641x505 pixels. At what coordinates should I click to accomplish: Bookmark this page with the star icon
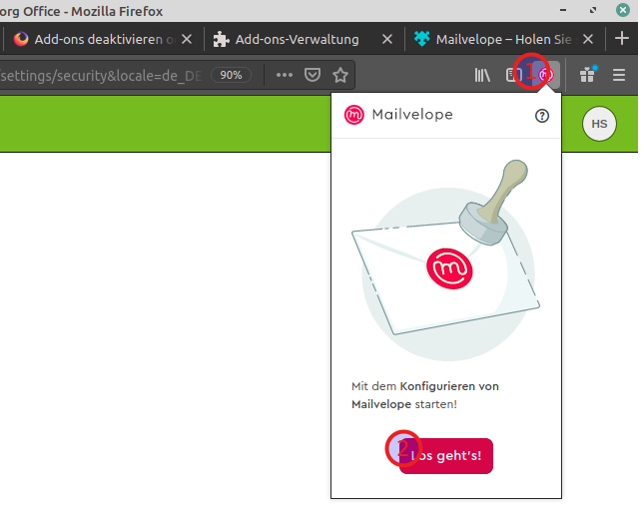pyautogui.click(x=340, y=75)
